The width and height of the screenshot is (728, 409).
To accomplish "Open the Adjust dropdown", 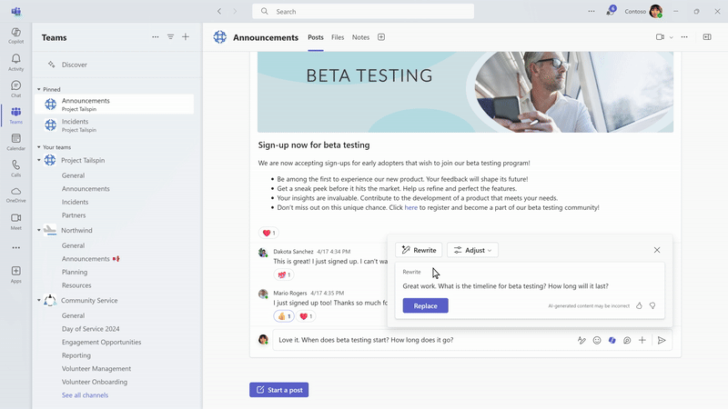I will coord(472,250).
